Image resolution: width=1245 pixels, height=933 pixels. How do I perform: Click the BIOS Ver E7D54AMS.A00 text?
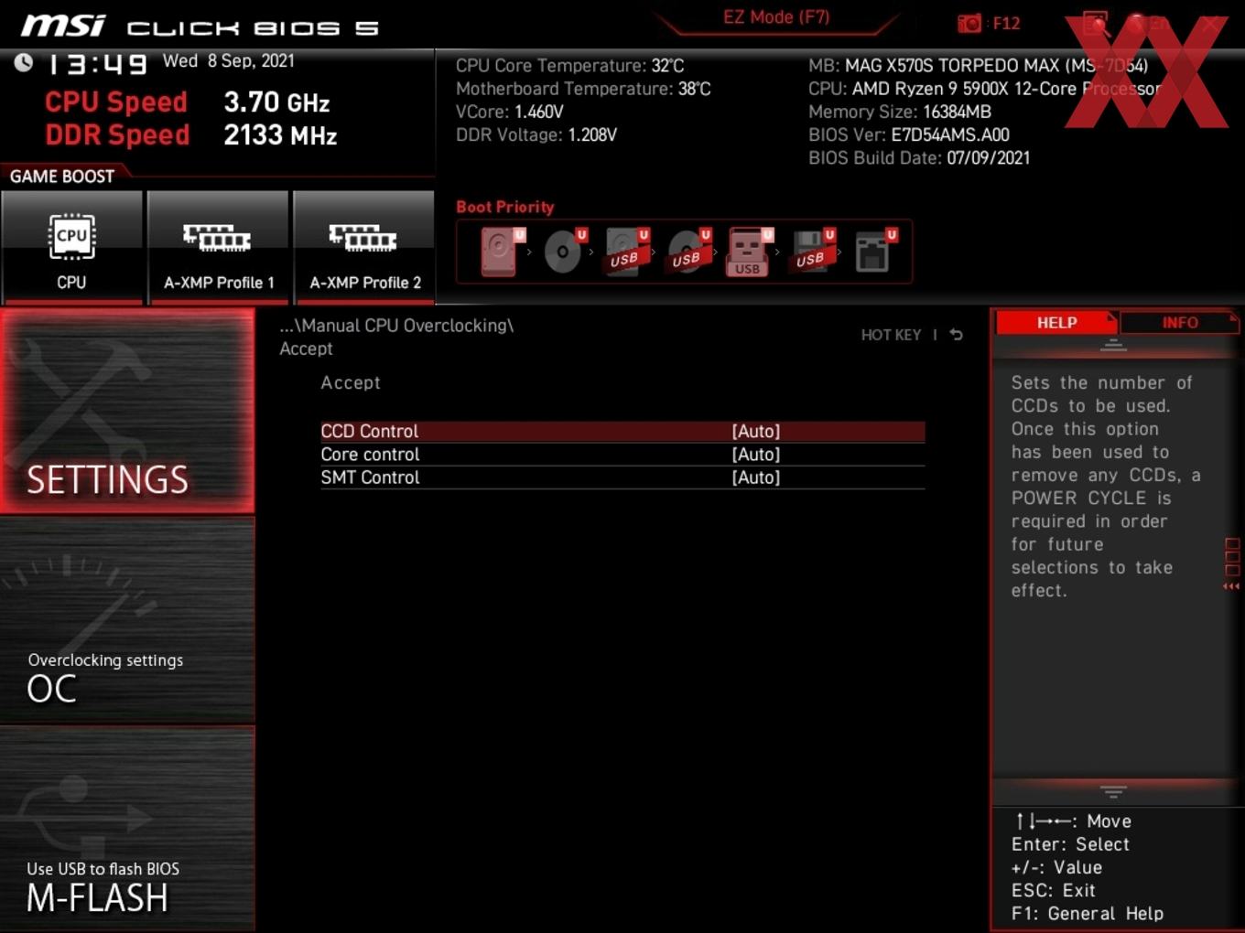click(x=909, y=134)
